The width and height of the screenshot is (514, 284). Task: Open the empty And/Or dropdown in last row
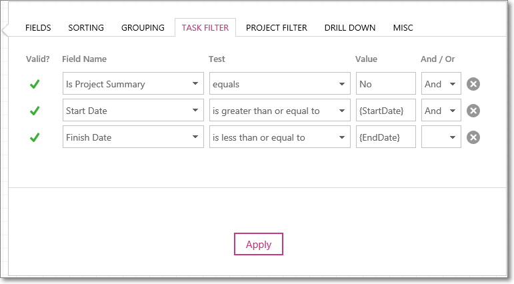(441, 137)
